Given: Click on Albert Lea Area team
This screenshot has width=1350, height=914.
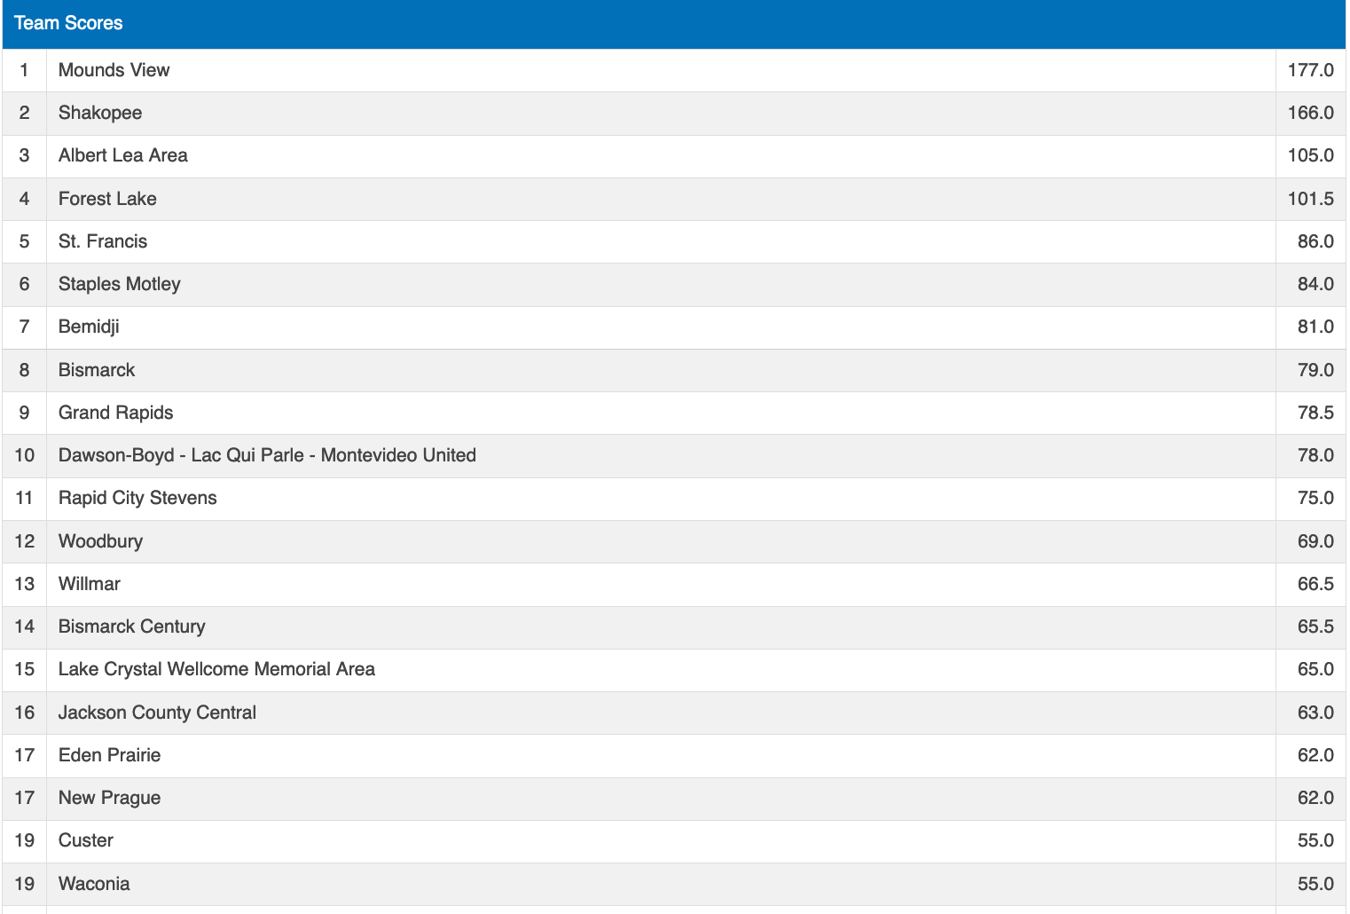Looking at the screenshot, I should click(123, 155).
